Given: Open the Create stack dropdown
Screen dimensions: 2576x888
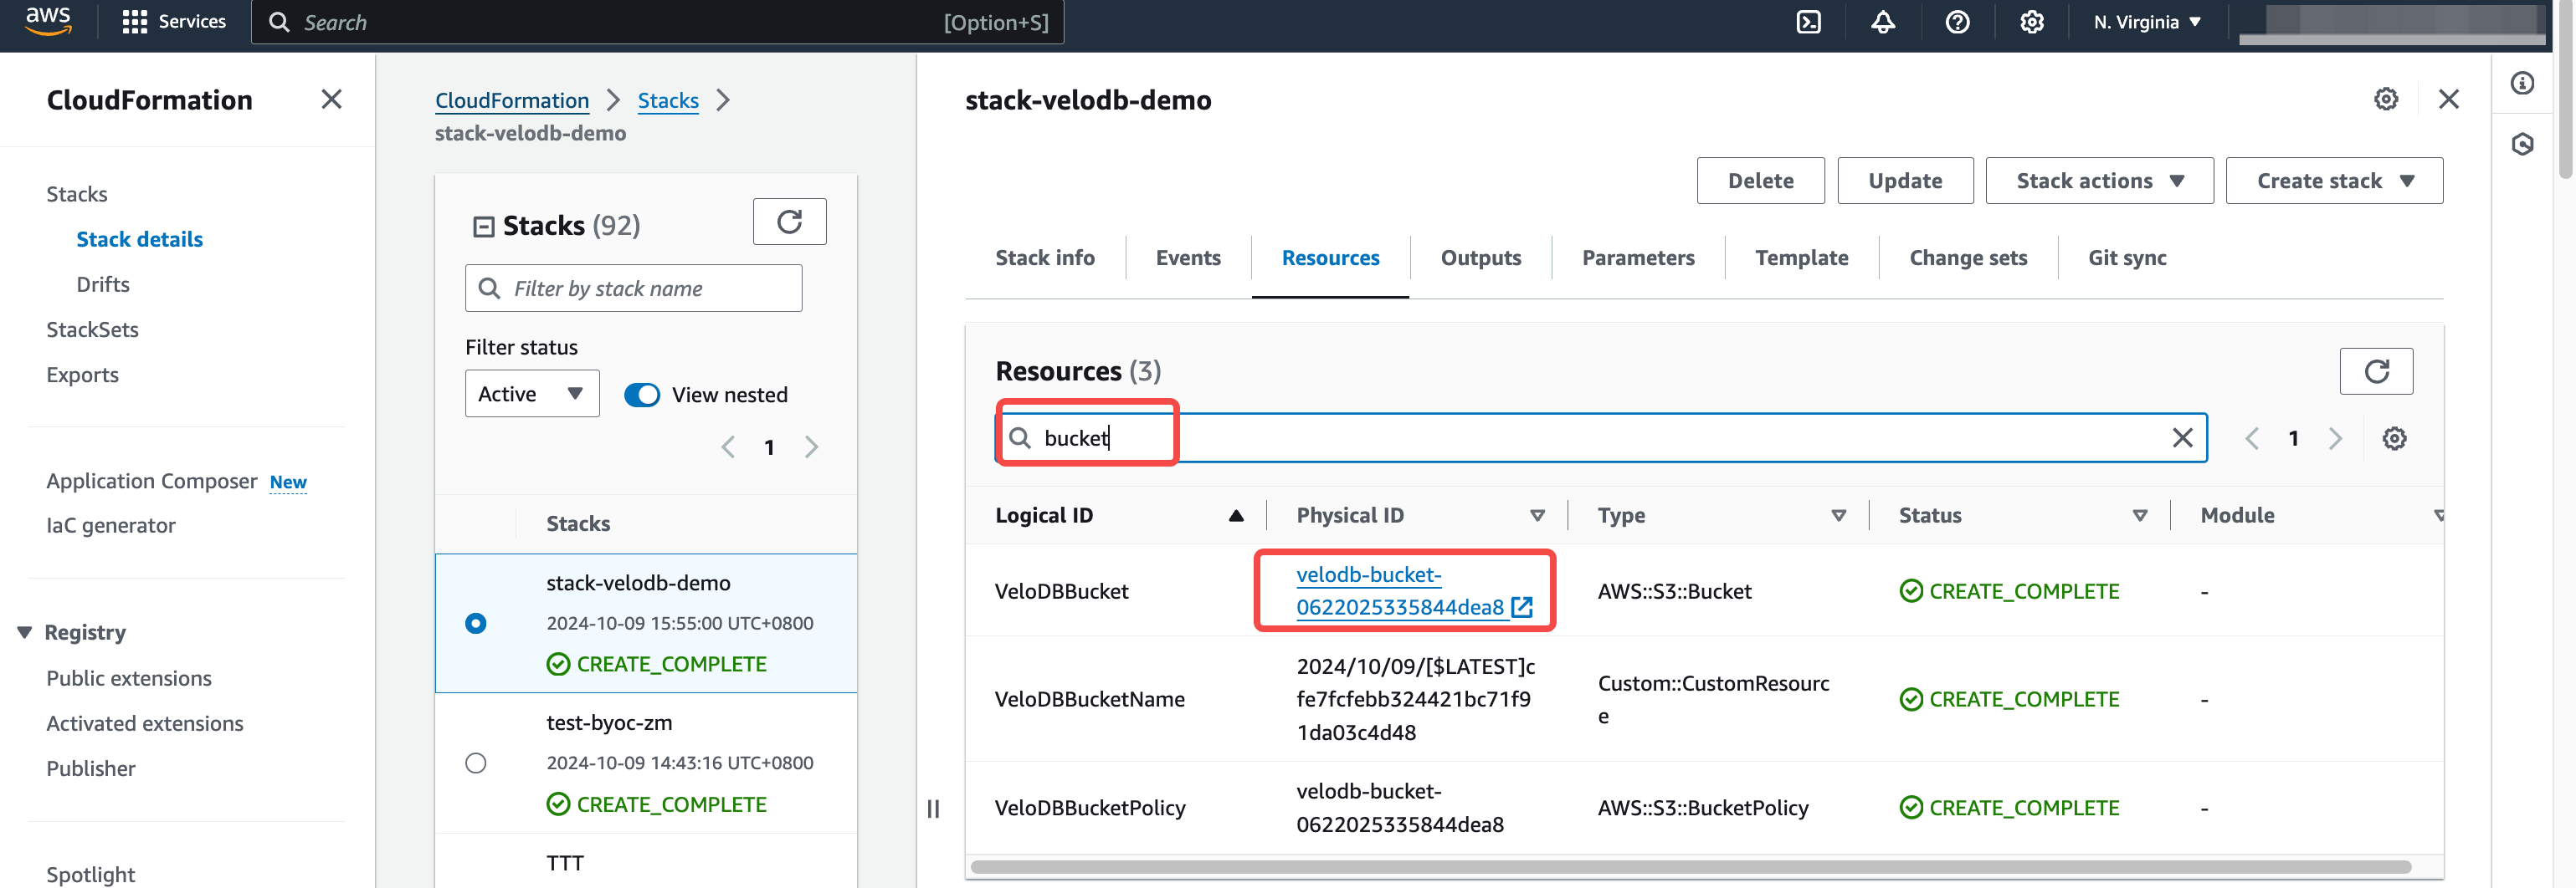Looking at the screenshot, I should pyautogui.click(x=2334, y=181).
